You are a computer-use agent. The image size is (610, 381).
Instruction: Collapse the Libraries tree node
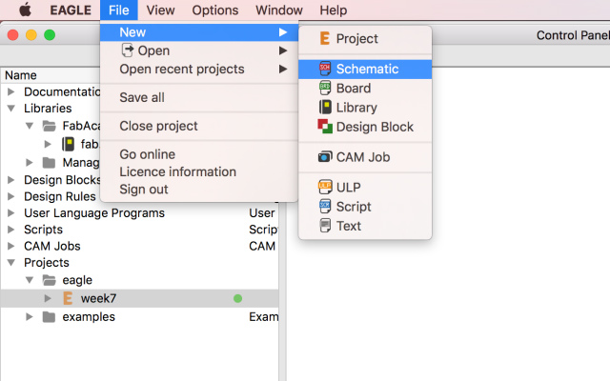click(11, 109)
